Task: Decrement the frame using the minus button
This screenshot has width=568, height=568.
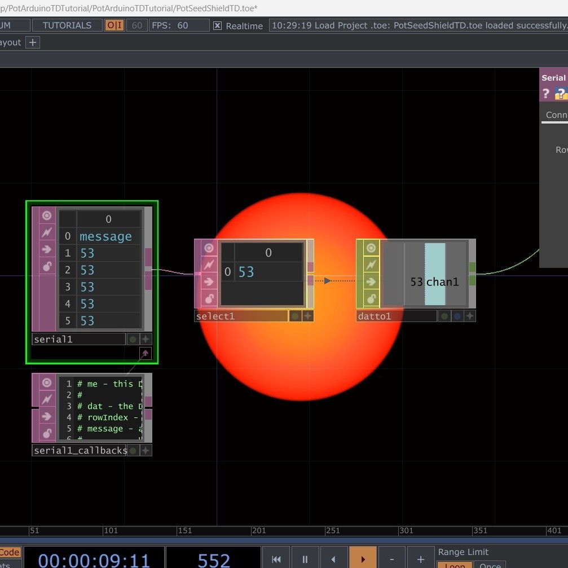Action: coord(391,559)
